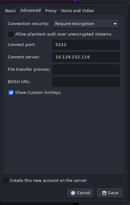Go to the Voice and Video tab
Image resolution: width=130 pixels, height=205 pixels.
77,10
